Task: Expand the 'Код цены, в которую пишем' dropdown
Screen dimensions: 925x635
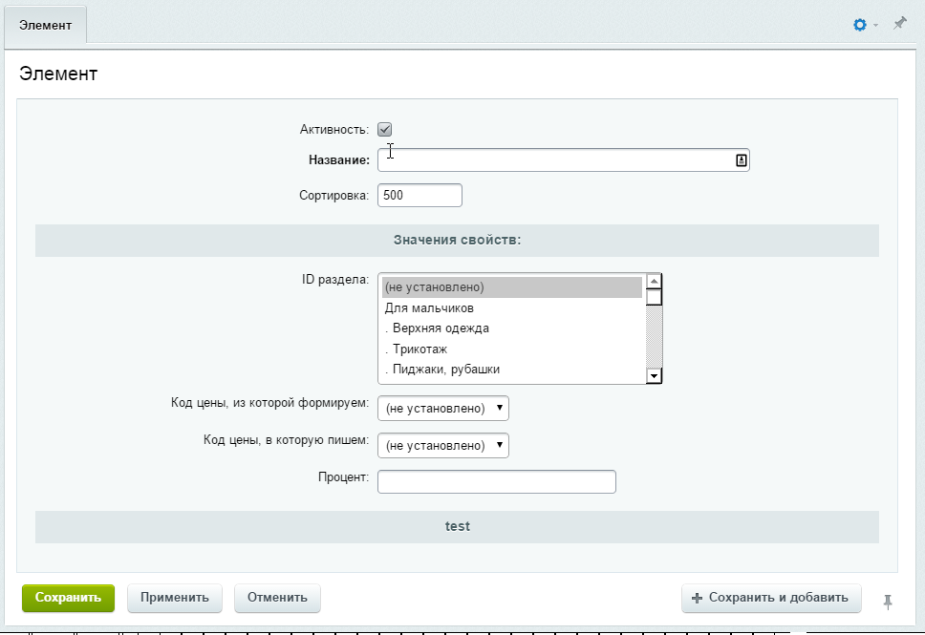Action: pos(443,446)
